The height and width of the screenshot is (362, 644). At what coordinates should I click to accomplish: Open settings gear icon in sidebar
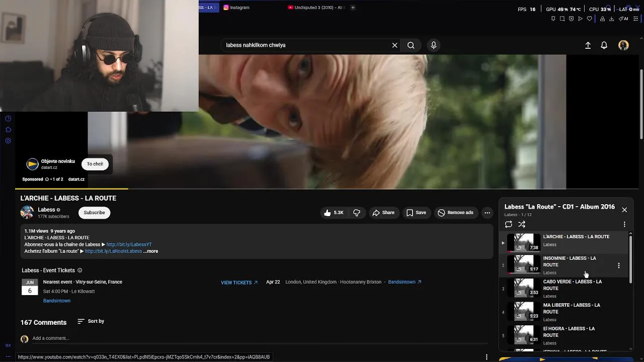click(8, 141)
